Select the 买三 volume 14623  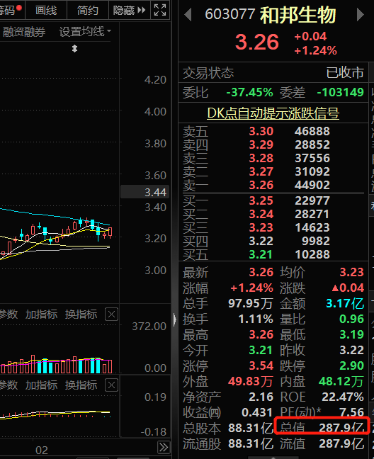point(312,228)
